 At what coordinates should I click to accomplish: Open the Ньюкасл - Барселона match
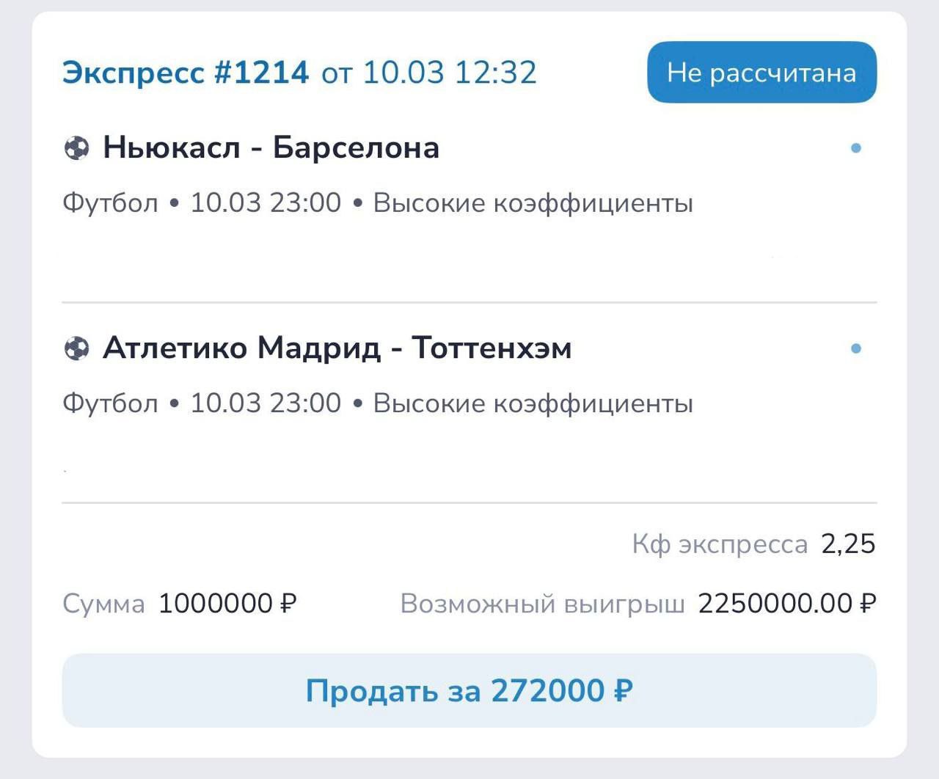[x=271, y=148]
